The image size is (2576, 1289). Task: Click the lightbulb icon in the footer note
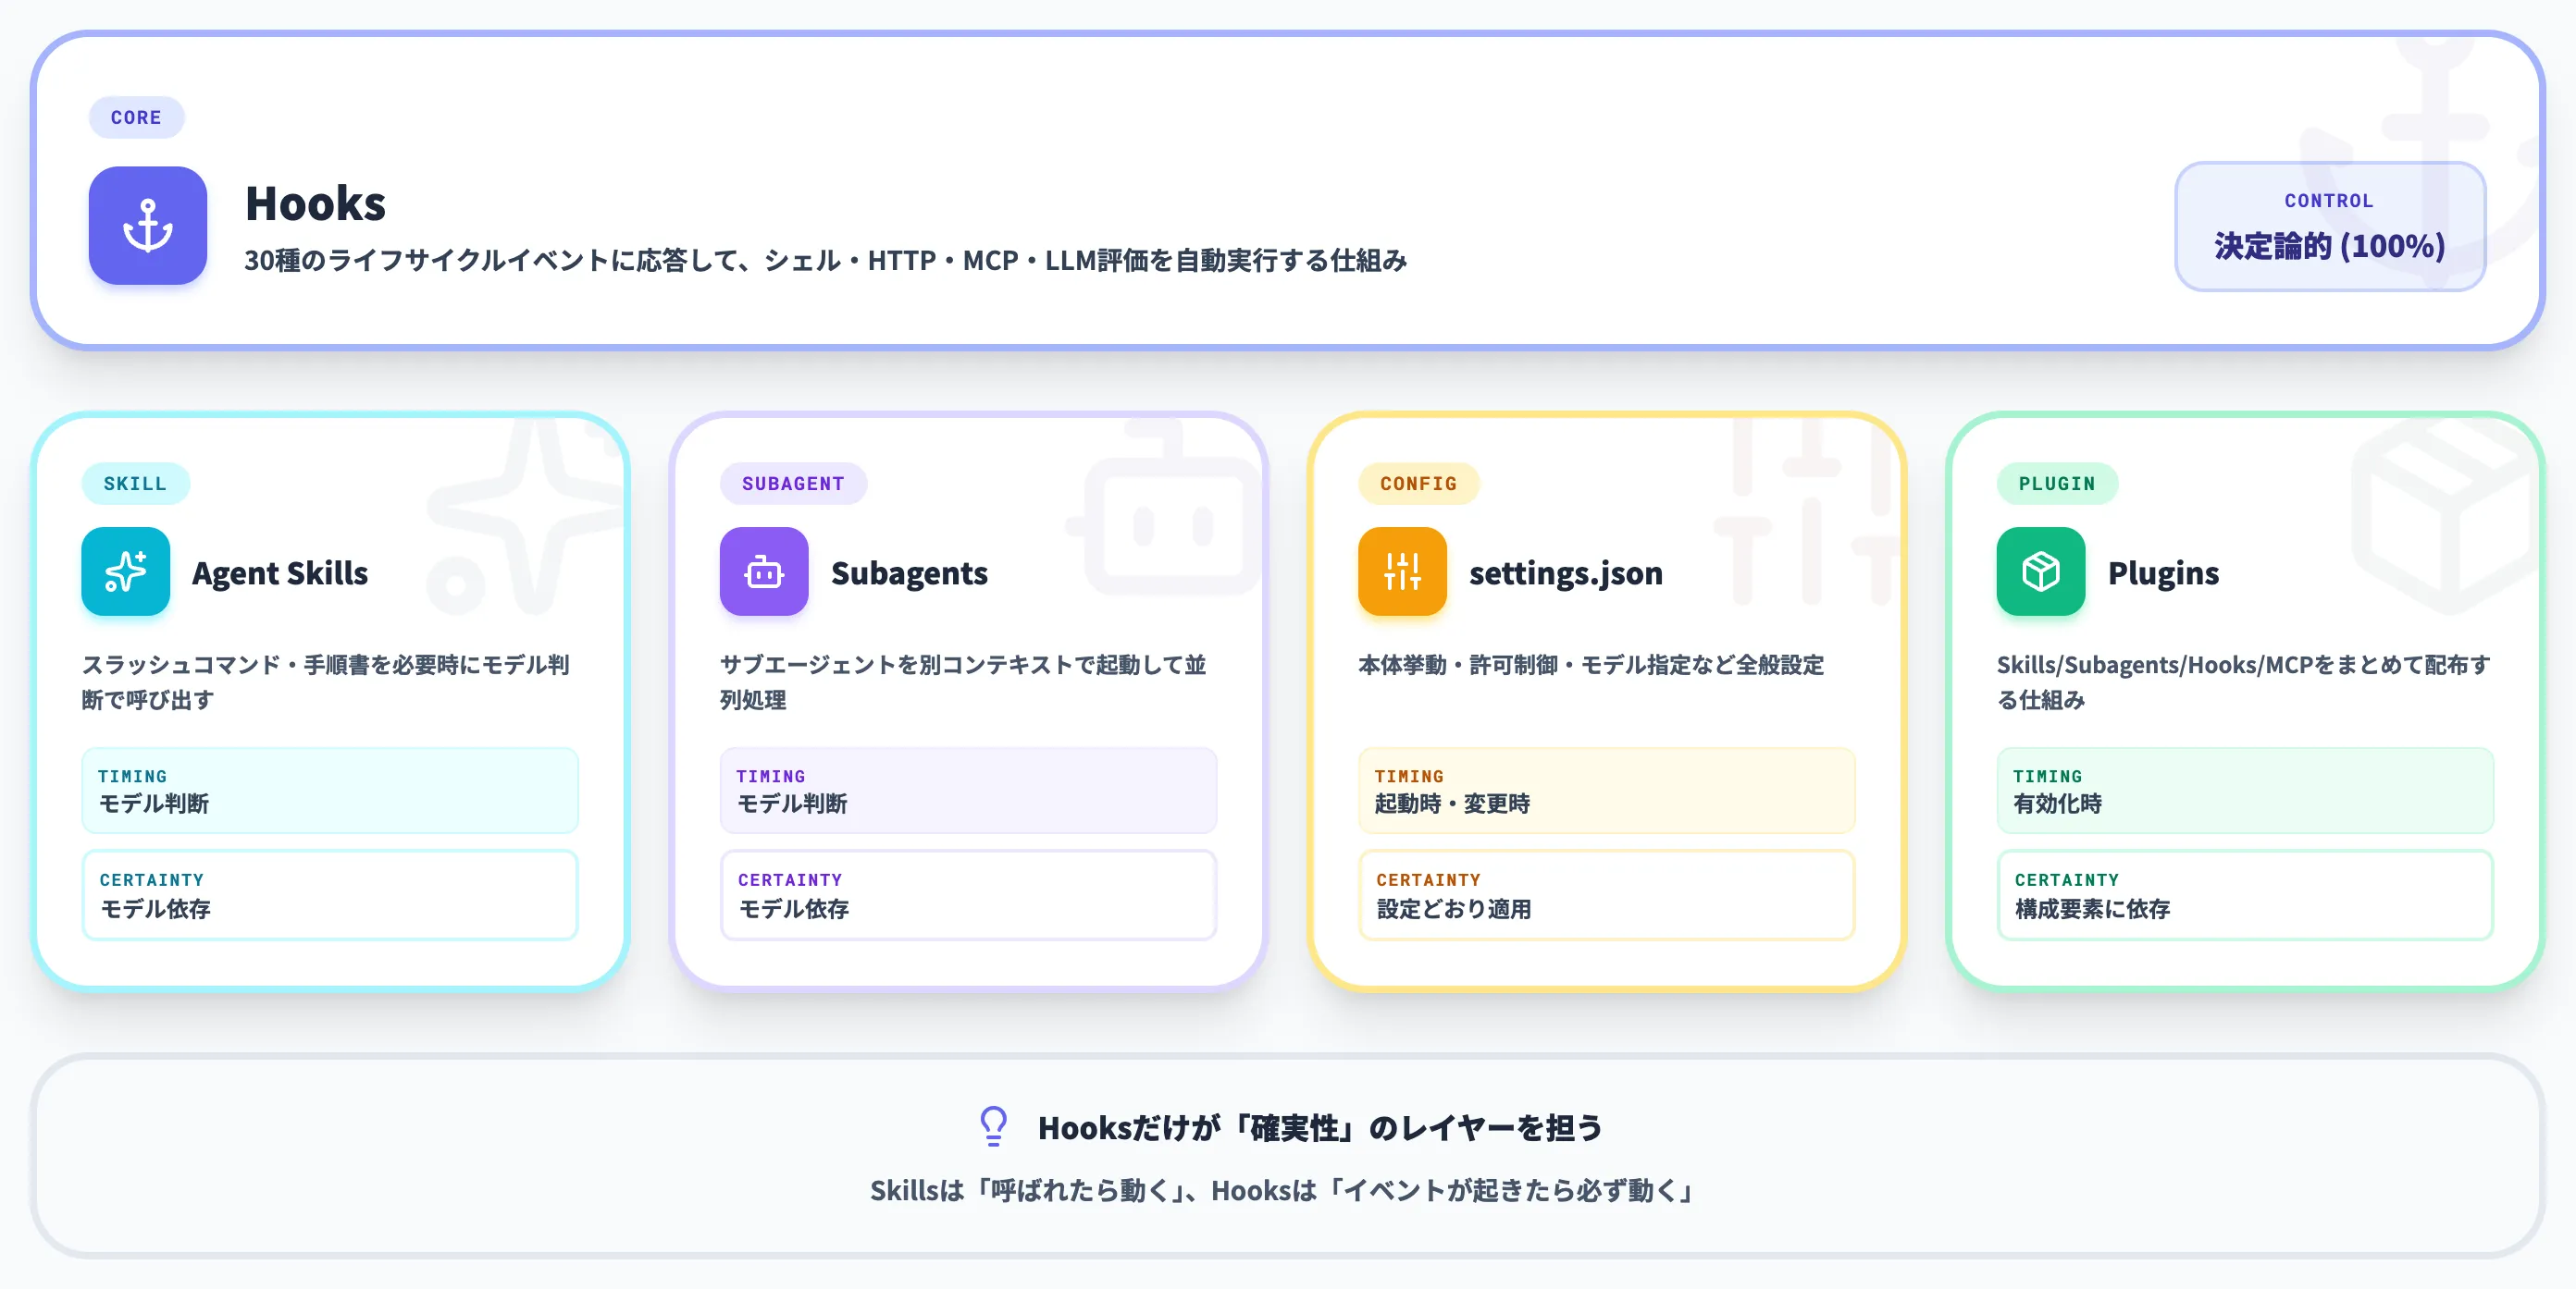993,1126
